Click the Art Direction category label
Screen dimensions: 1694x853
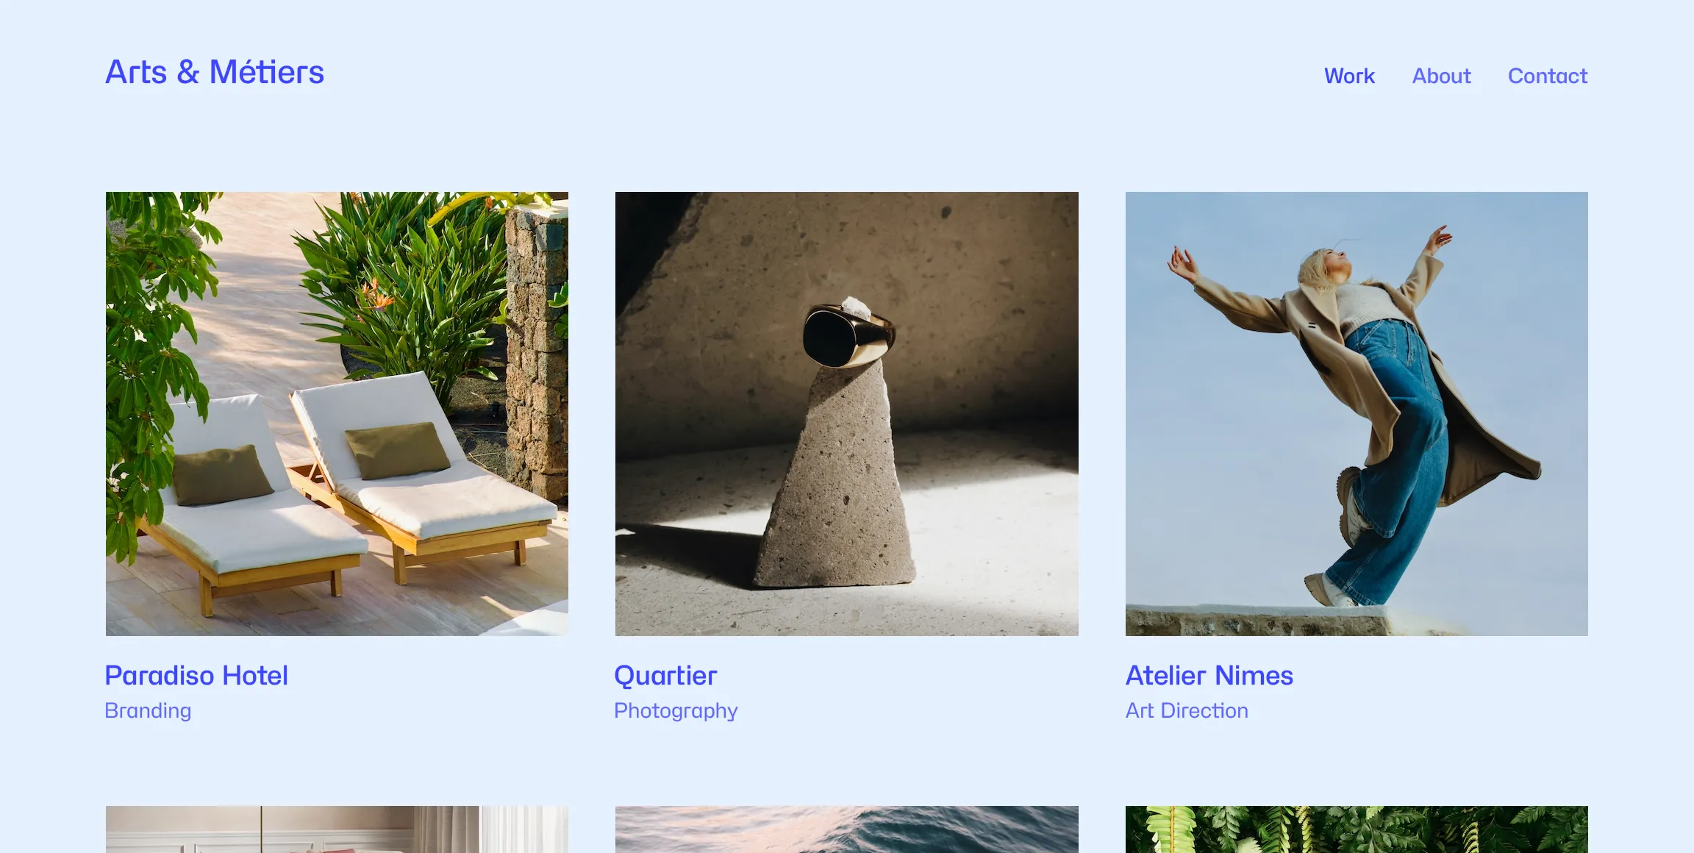(x=1187, y=710)
